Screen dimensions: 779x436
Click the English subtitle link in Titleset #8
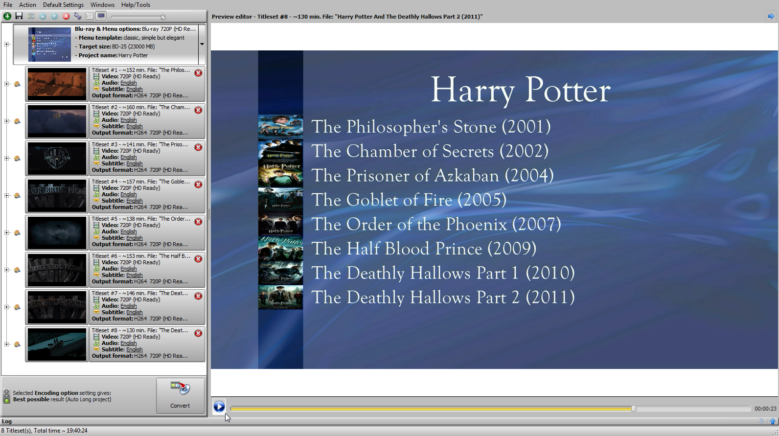[x=135, y=349]
